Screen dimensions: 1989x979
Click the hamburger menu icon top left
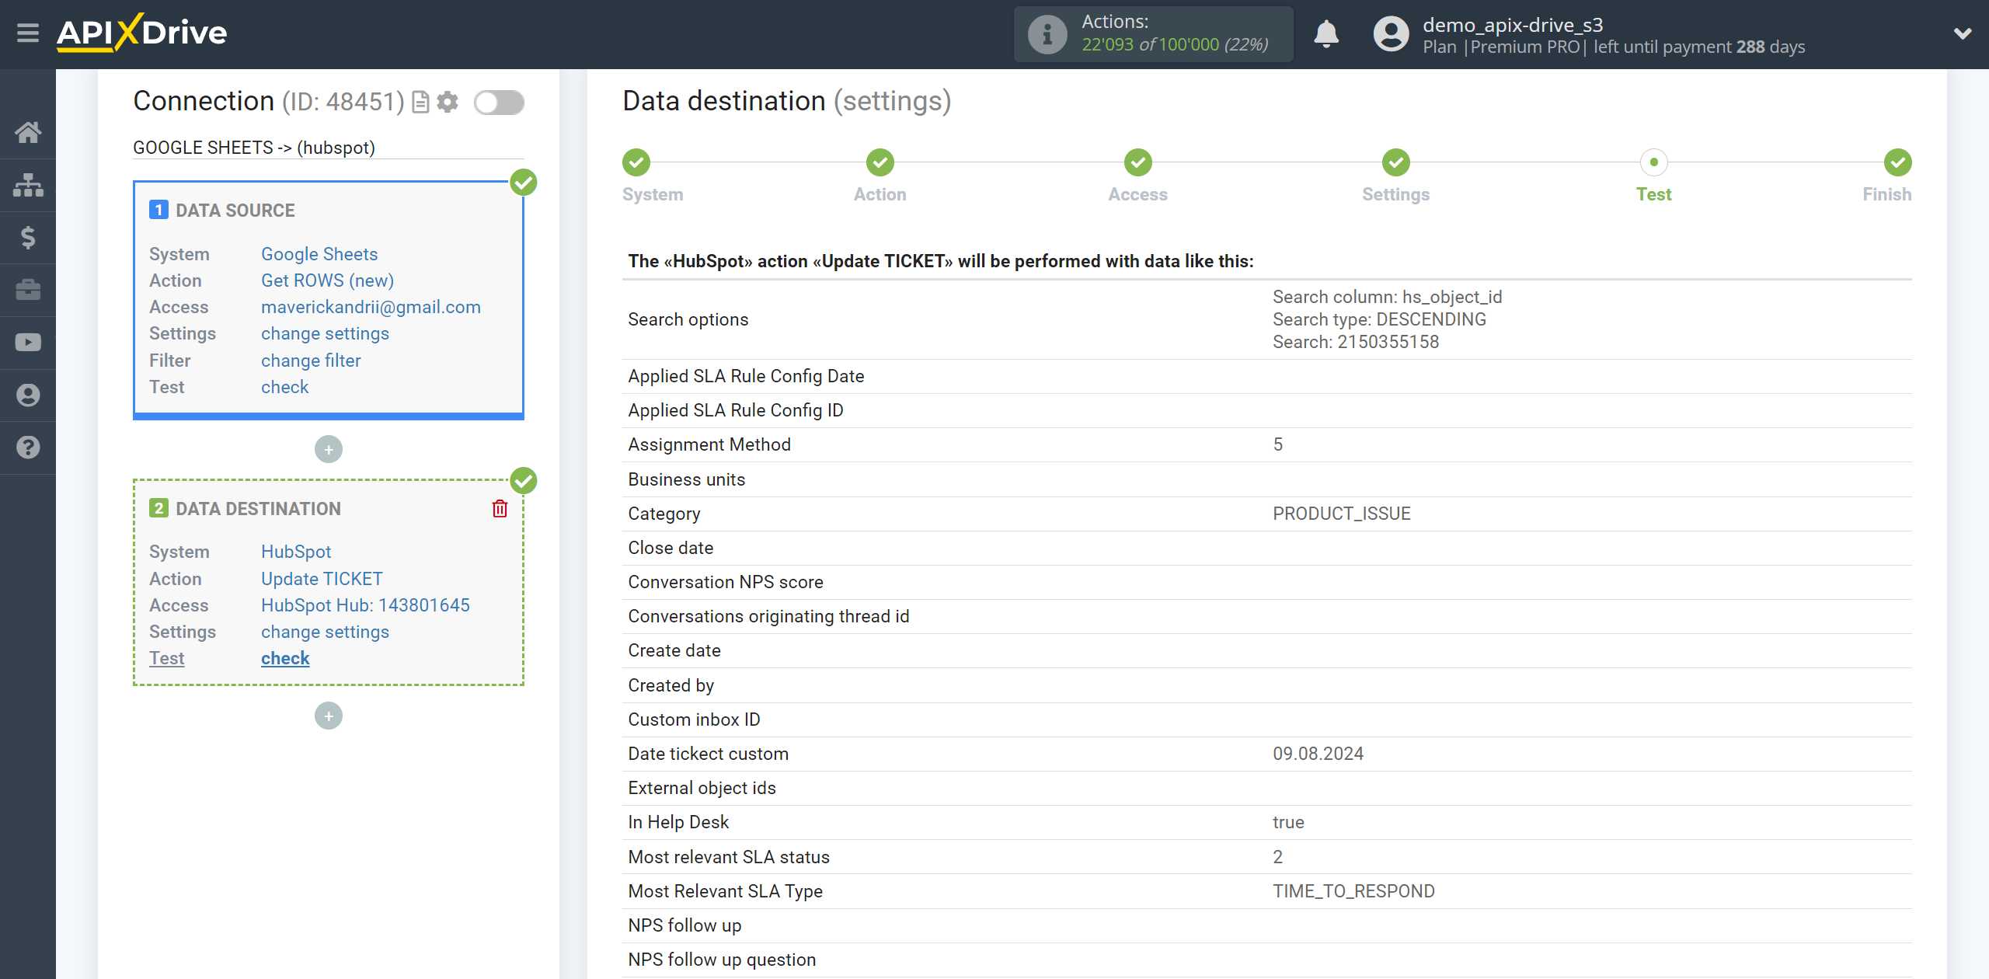pos(28,33)
